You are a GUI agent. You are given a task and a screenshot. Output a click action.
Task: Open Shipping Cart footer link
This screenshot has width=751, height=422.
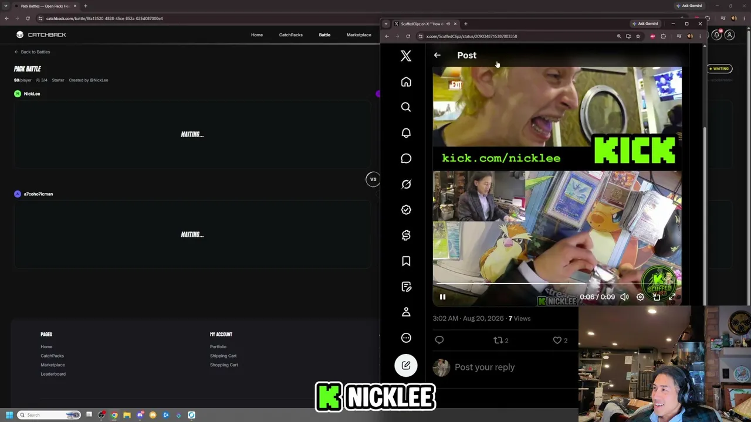coord(223,356)
